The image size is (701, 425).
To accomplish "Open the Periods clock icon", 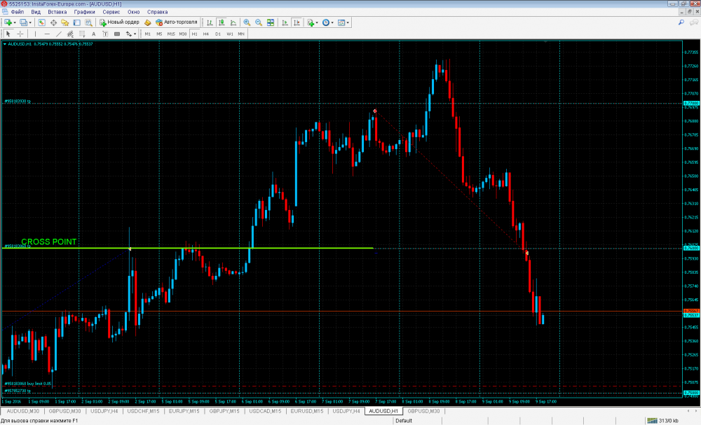I will point(326,22).
